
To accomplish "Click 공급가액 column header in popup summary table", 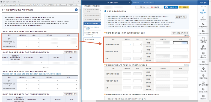I will click(49, 35).
